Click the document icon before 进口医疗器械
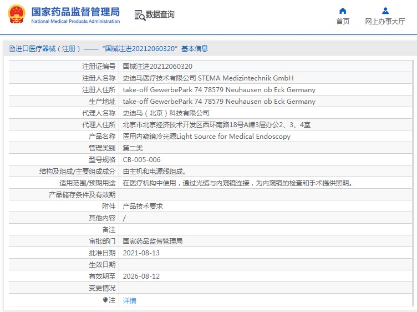The image size is (417, 312). [x=12, y=49]
